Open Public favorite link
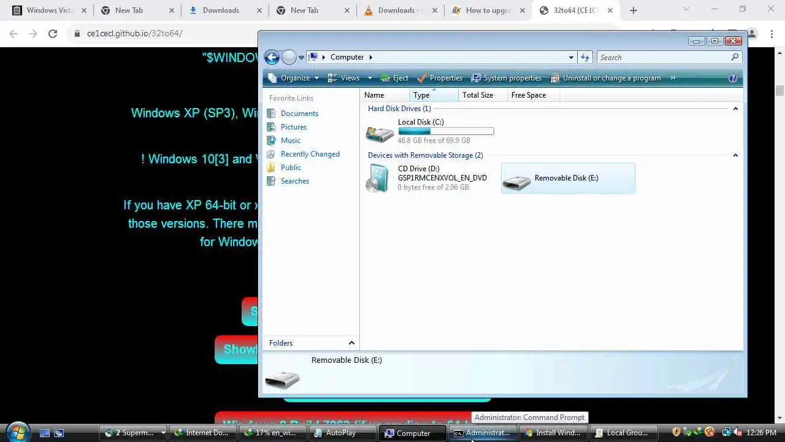 coord(291,168)
